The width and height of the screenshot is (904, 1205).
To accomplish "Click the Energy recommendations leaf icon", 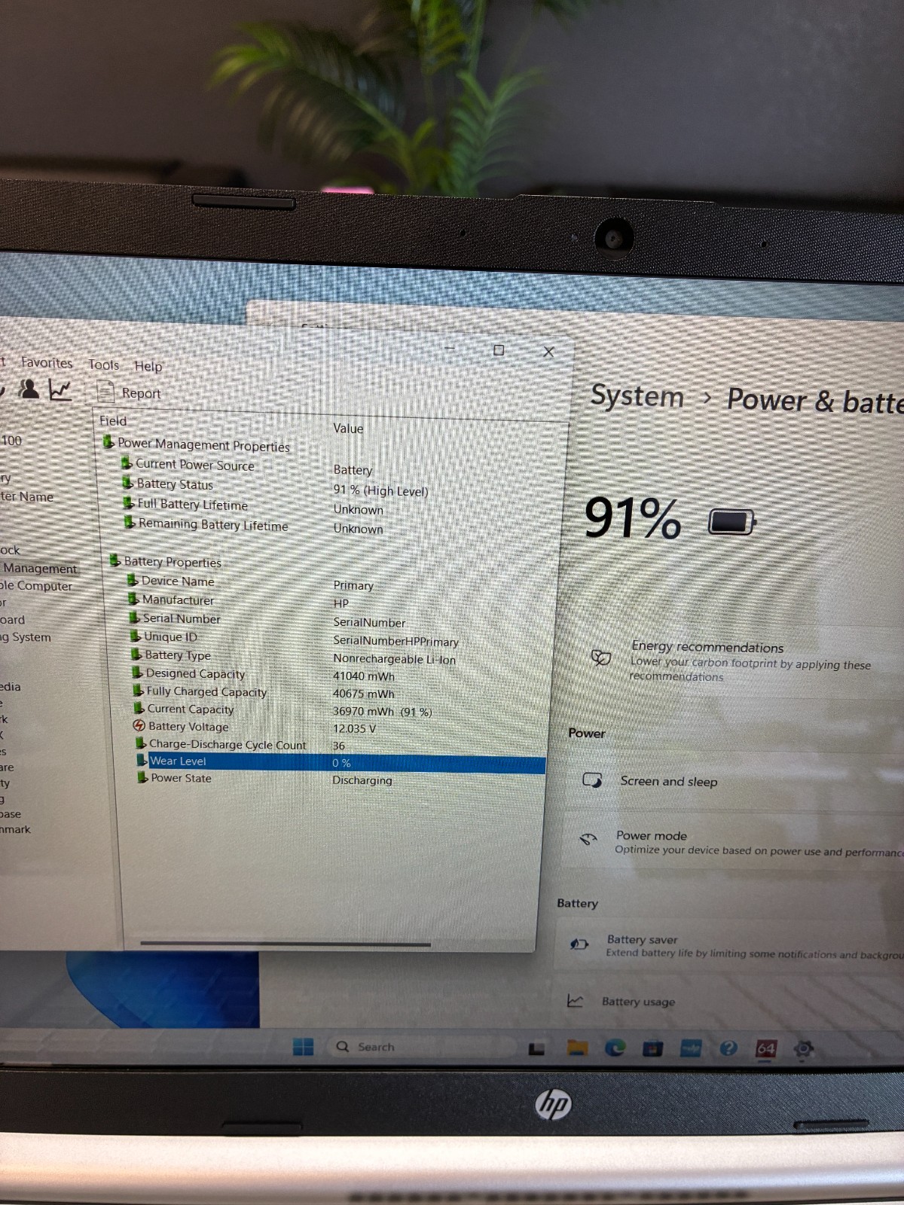I will point(600,657).
